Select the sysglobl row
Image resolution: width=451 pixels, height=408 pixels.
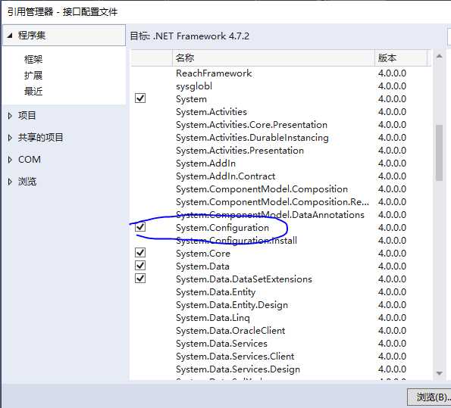(281, 86)
